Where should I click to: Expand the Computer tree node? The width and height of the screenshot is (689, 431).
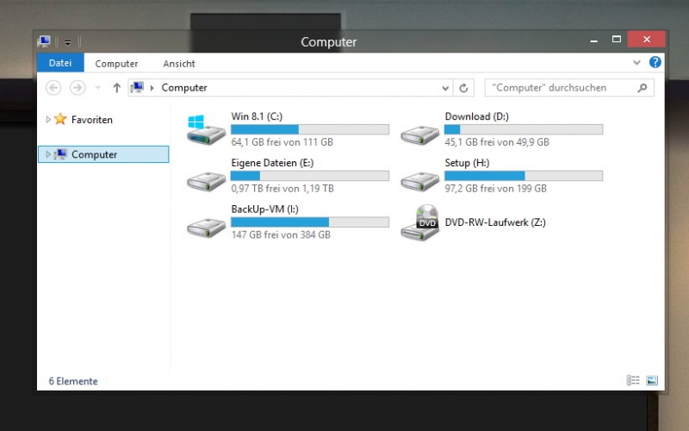pyautogui.click(x=48, y=154)
